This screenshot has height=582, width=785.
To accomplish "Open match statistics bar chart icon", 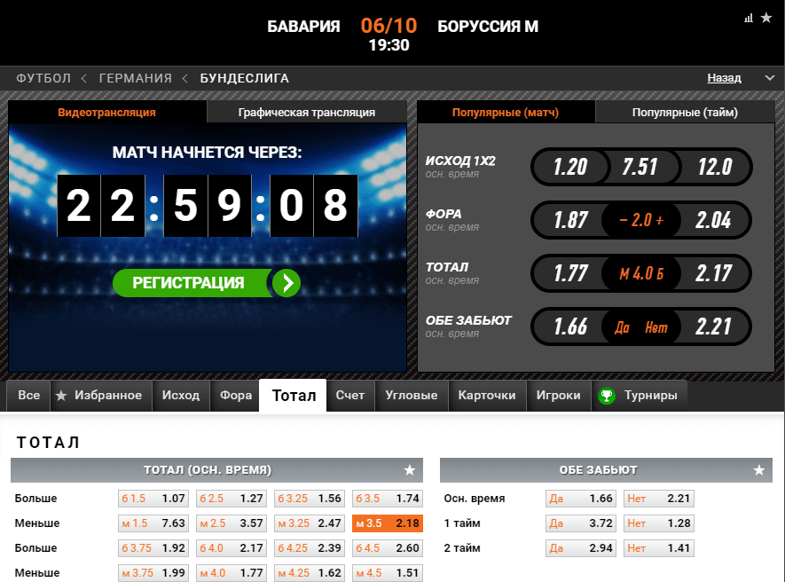I will point(749,19).
